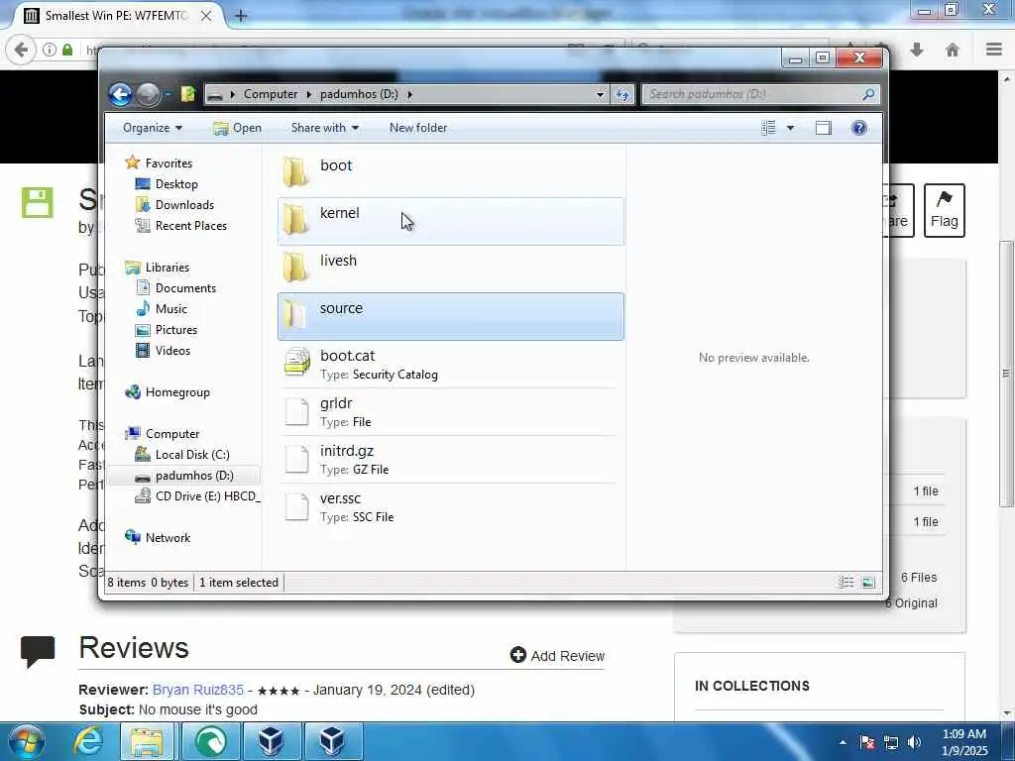The height and width of the screenshot is (761, 1015).
Task: Open first VirtualBox taskbar icon
Action: coord(271,741)
